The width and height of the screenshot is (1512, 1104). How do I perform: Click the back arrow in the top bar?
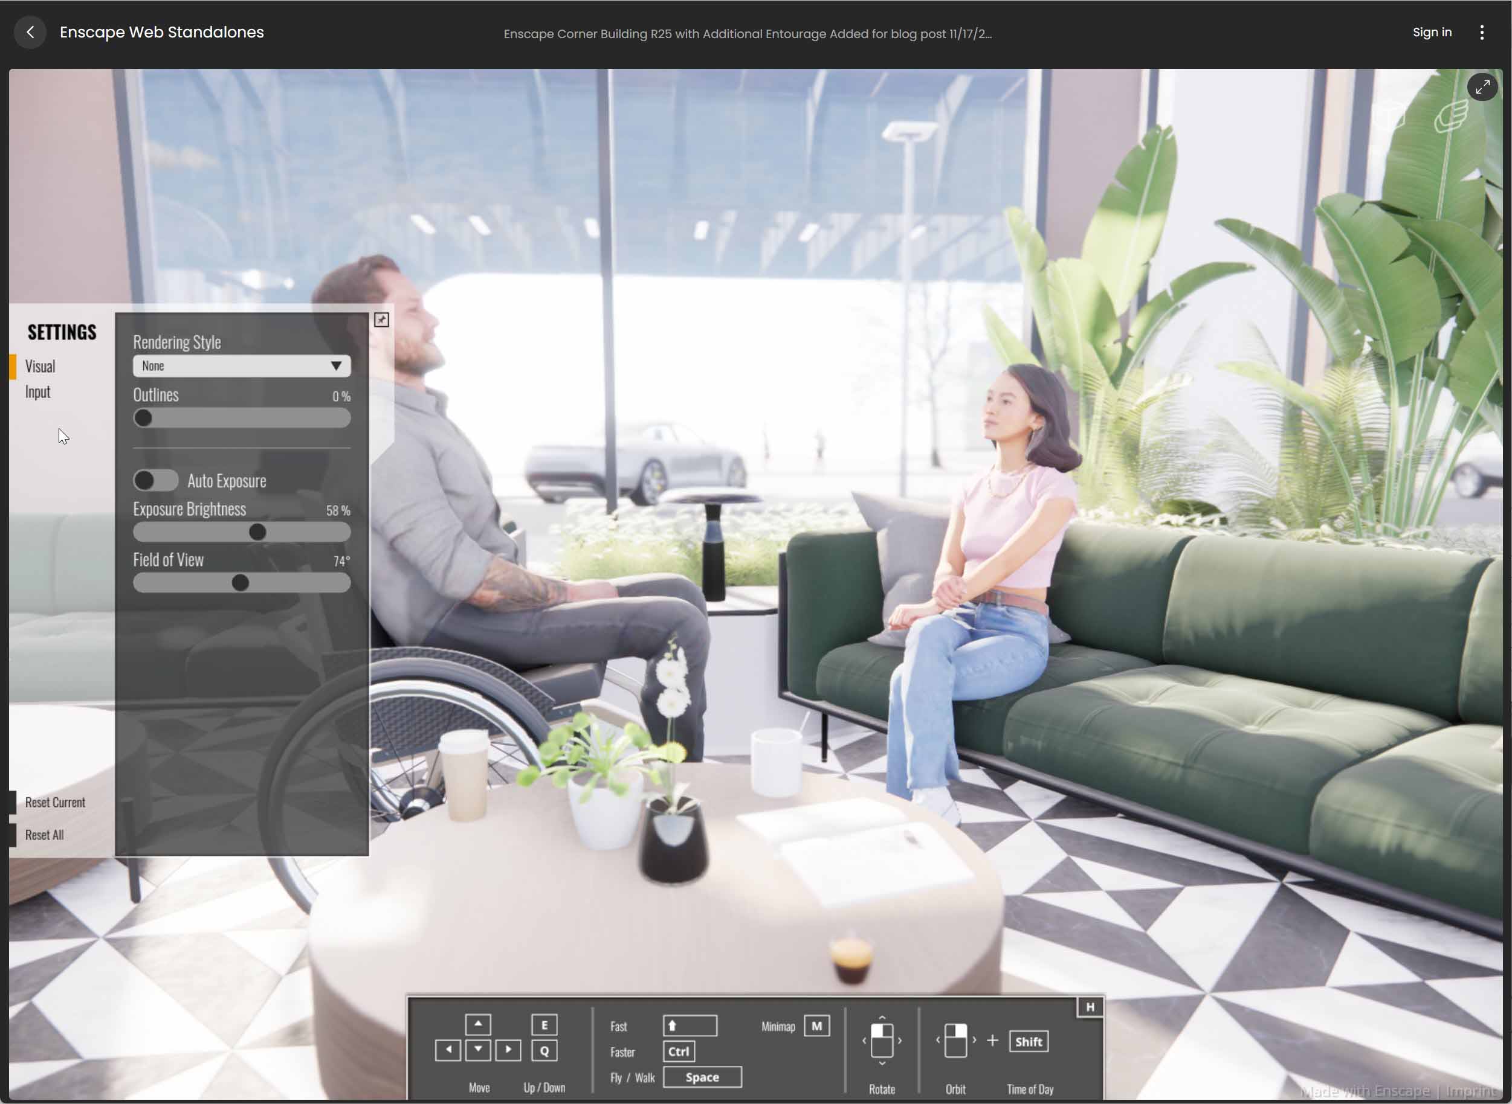30,31
